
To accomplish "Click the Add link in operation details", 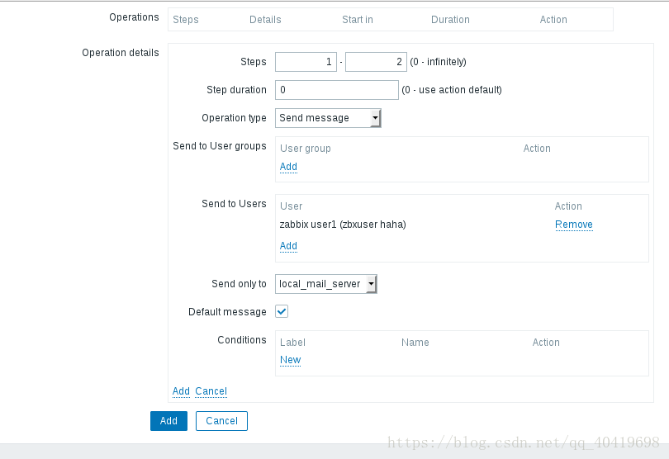I will click(181, 391).
